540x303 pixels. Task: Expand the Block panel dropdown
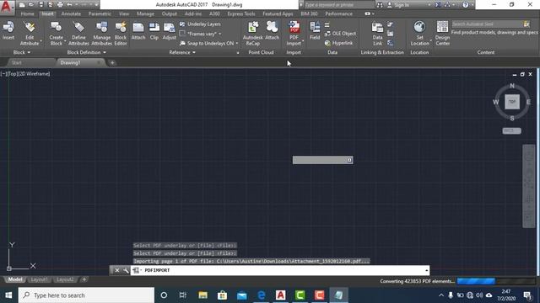[x=22, y=52]
